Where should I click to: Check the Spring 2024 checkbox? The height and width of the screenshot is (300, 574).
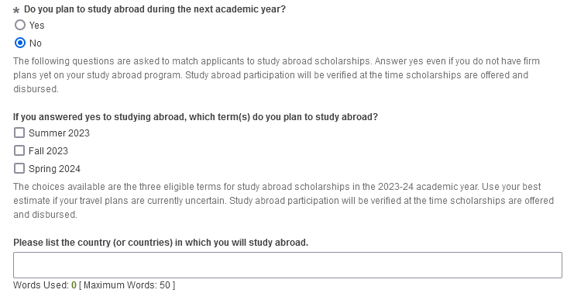coord(19,168)
